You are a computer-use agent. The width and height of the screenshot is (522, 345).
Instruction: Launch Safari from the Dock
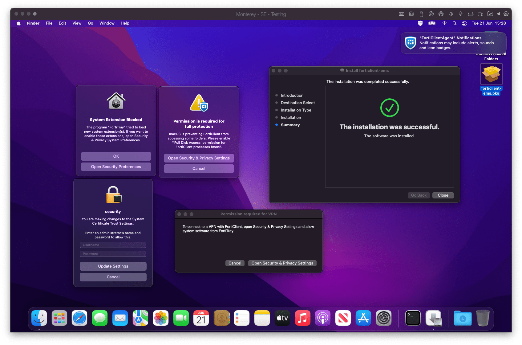click(x=79, y=318)
